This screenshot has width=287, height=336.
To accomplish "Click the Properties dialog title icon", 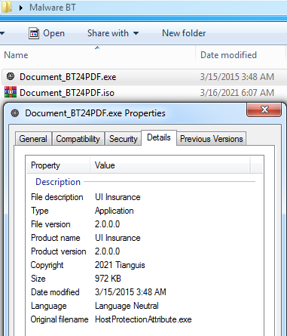I will [15, 113].
